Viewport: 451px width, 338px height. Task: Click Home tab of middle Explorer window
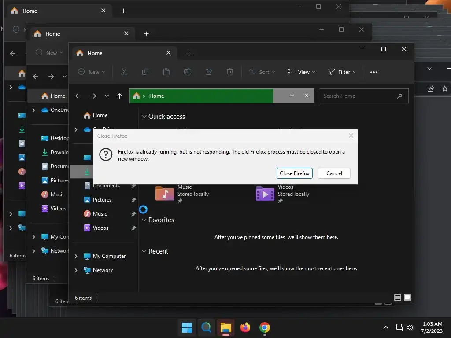tap(81, 34)
